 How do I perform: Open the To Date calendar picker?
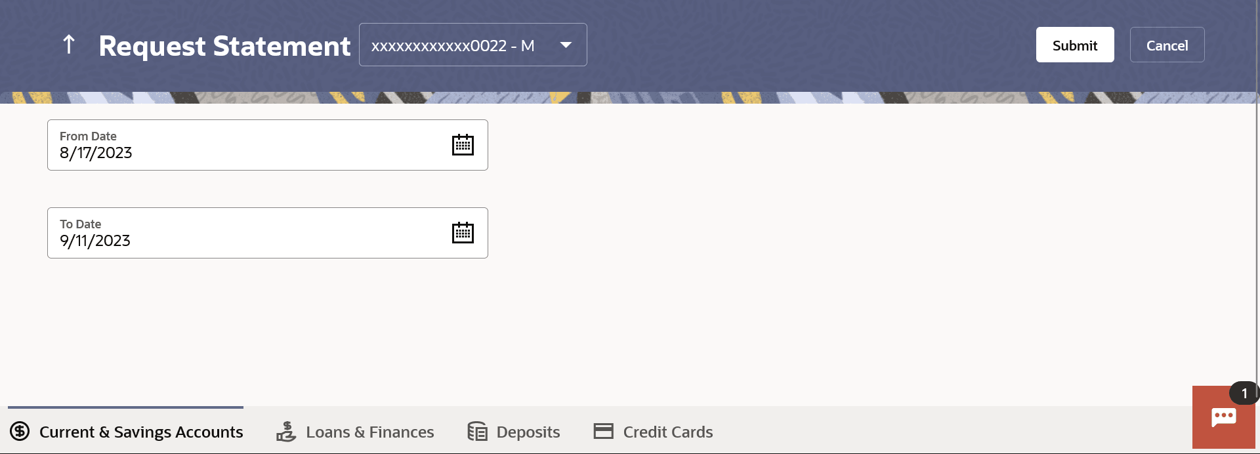(463, 233)
